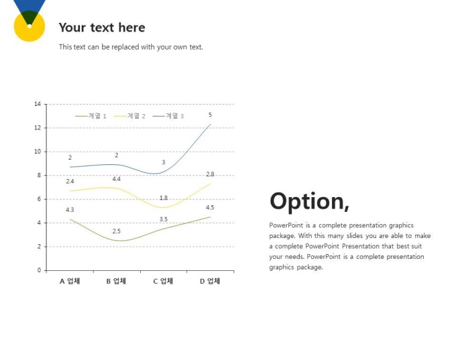Select the 4.3 data label on green line
Screen dimensions: 456x342
coord(70,210)
